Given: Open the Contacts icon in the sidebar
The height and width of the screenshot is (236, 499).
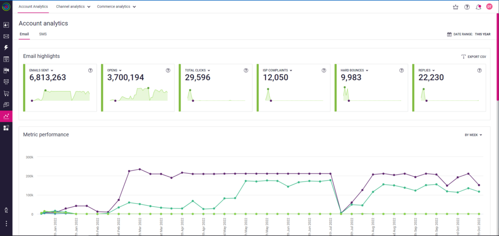Looking at the screenshot, I should point(6,25).
